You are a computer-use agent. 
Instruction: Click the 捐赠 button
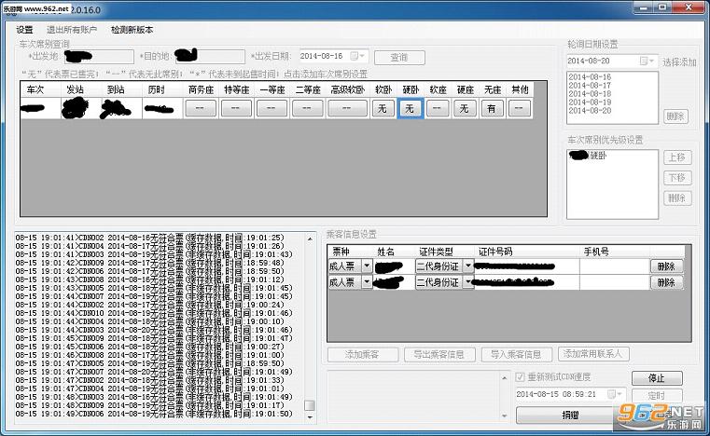(570, 415)
